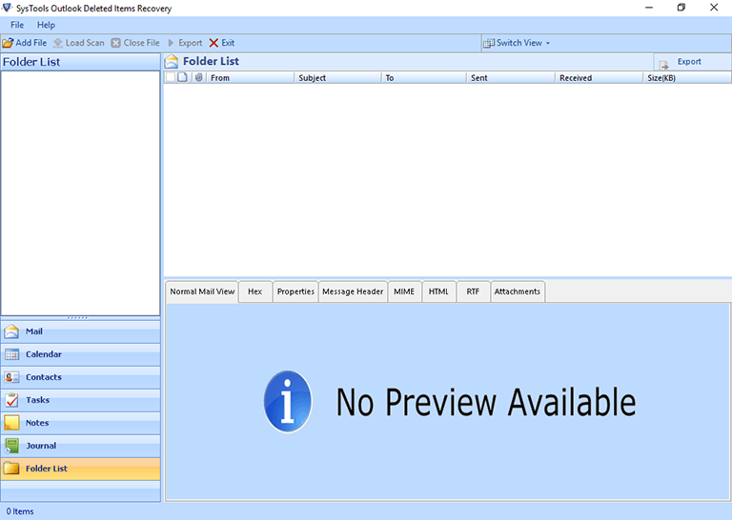Screen dimensions: 732x520
Task: Open the Switch View dropdown arrow
Action: point(548,44)
